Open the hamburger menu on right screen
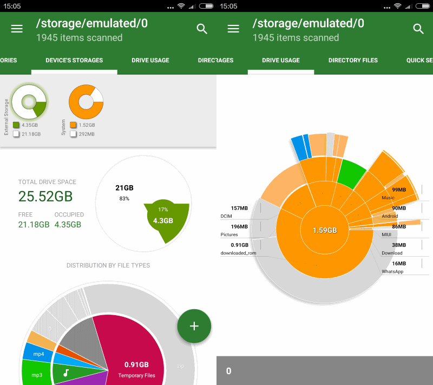433x385 pixels. [233, 29]
